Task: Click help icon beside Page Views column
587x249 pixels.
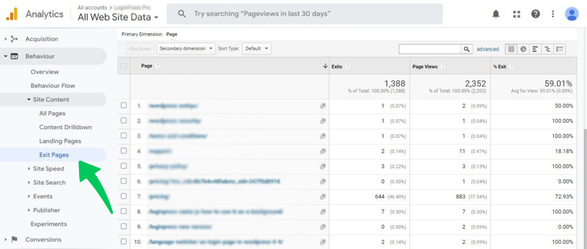Action: (x=443, y=67)
